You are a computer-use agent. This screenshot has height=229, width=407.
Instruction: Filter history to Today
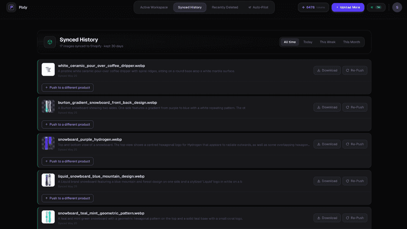point(308,42)
